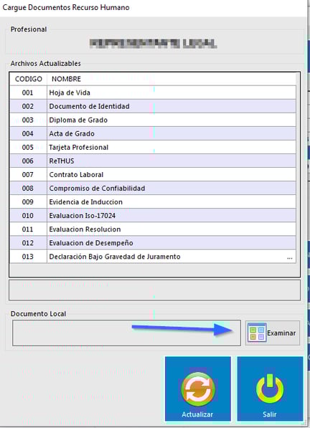Click code 011 cell for Evaluacion Resolucion
Image resolution: width=310 pixels, height=428 pixels.
28,229
